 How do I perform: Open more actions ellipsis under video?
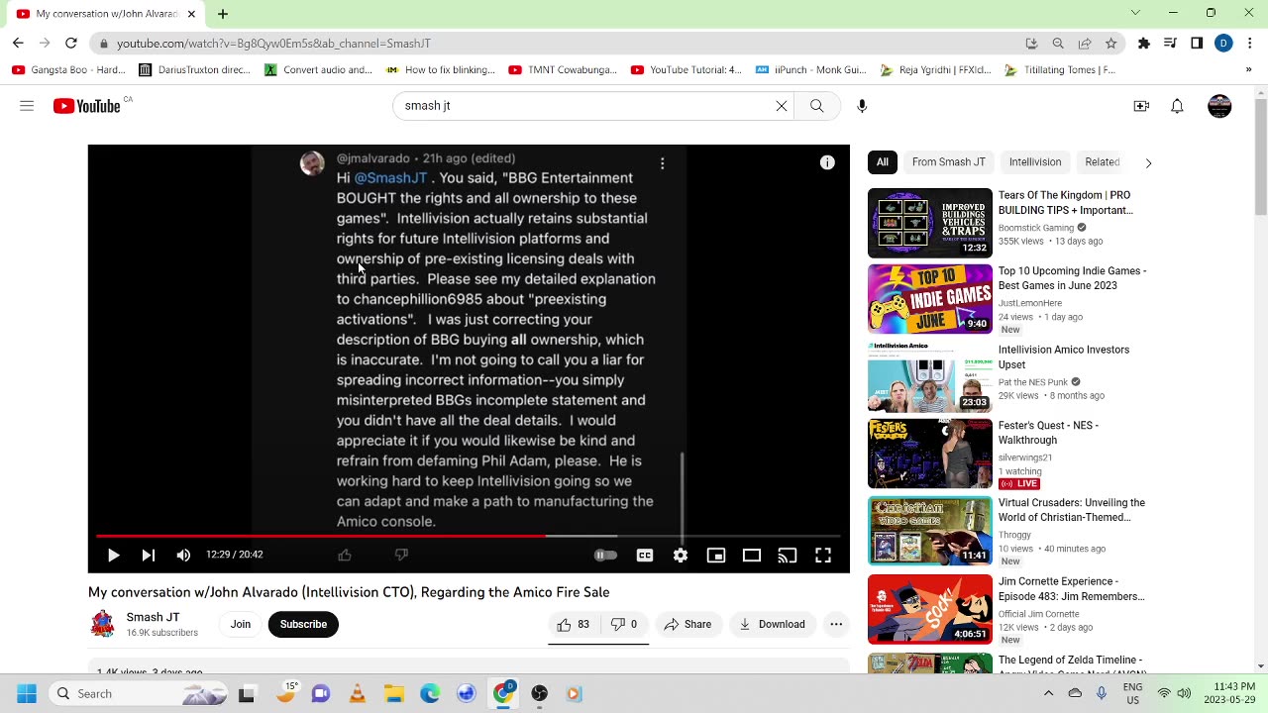836,624
